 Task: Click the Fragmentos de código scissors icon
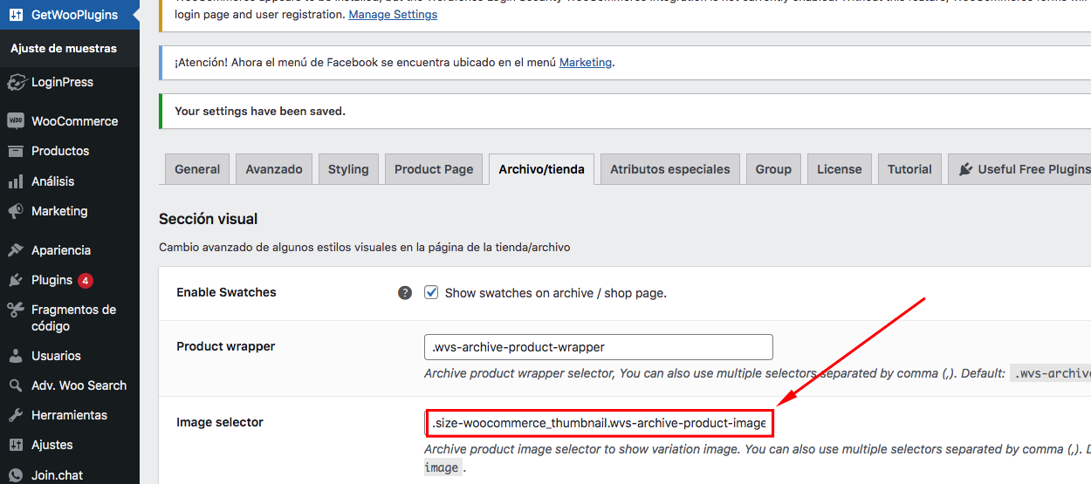[x=16, y=310]
